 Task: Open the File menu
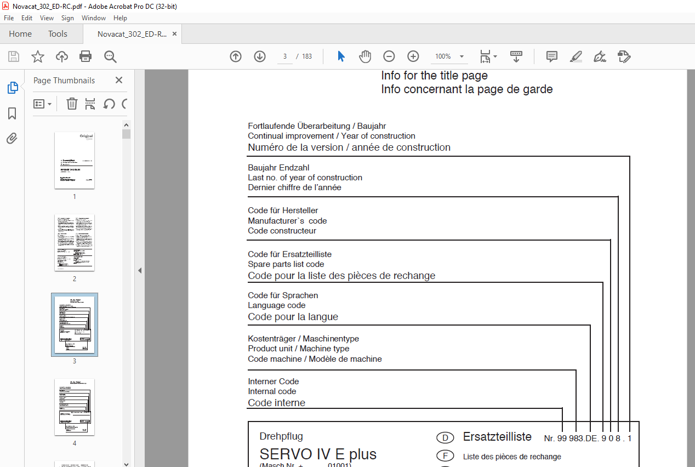click(9, 18)
